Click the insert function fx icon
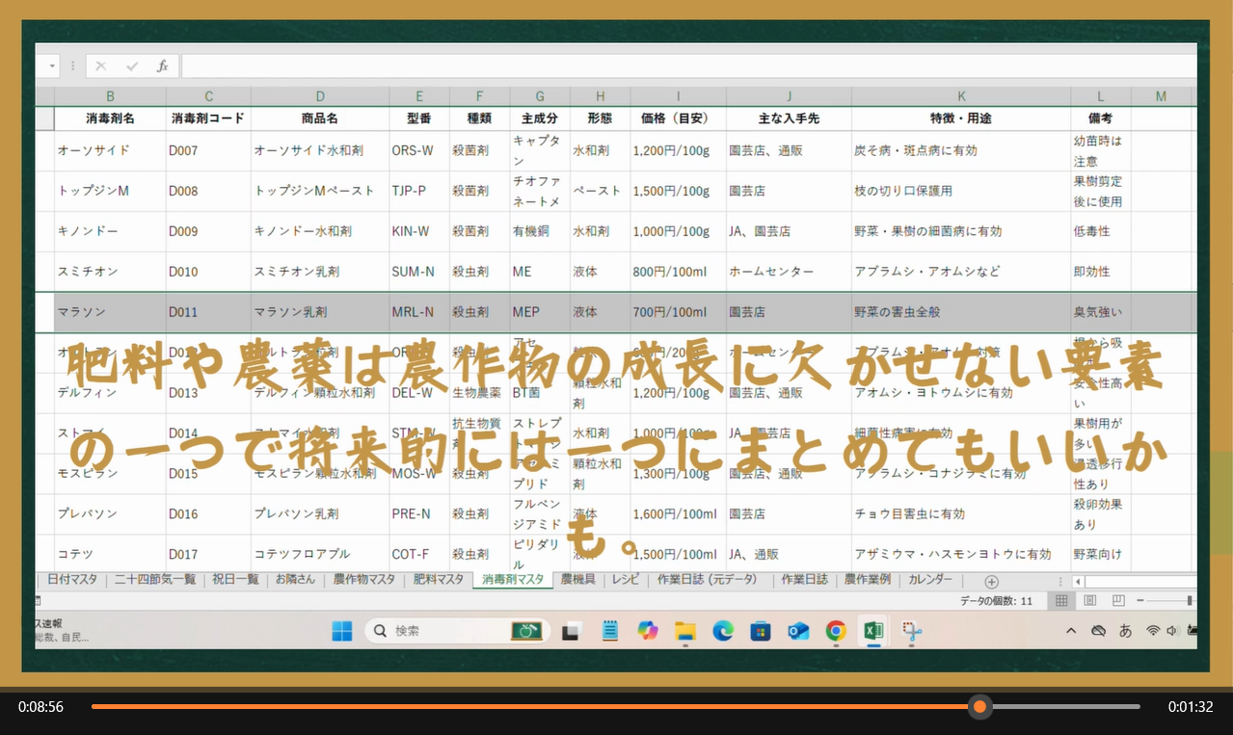Viewport: 1233px width, 735px height. [163, 66]
